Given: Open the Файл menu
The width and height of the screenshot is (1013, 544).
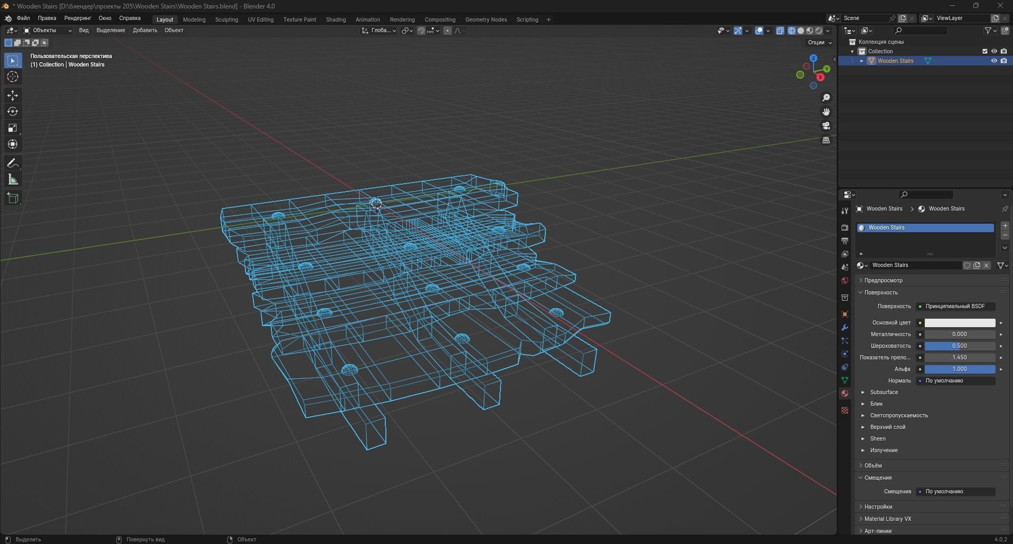Looking at the screenshot, I should (23, 18).
